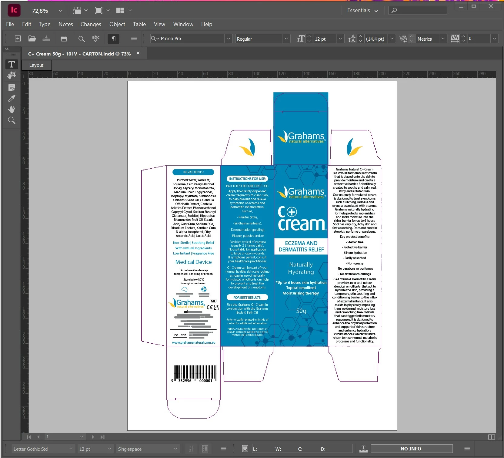The height and width of the screenshot is (458, 504).
Task: Run the spell check abc icon
Action: point(96,39)
